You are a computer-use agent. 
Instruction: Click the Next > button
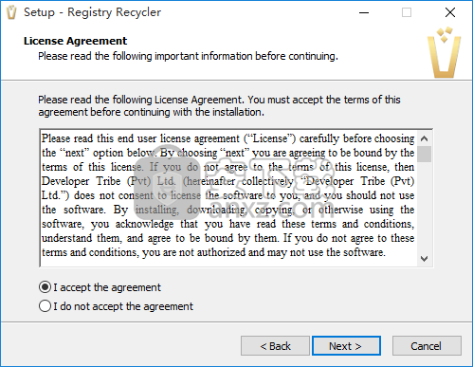pyautogui.click(x=346, y=346)
